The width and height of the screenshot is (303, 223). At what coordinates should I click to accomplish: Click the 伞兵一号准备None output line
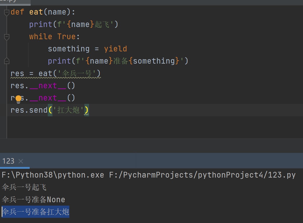33,200
